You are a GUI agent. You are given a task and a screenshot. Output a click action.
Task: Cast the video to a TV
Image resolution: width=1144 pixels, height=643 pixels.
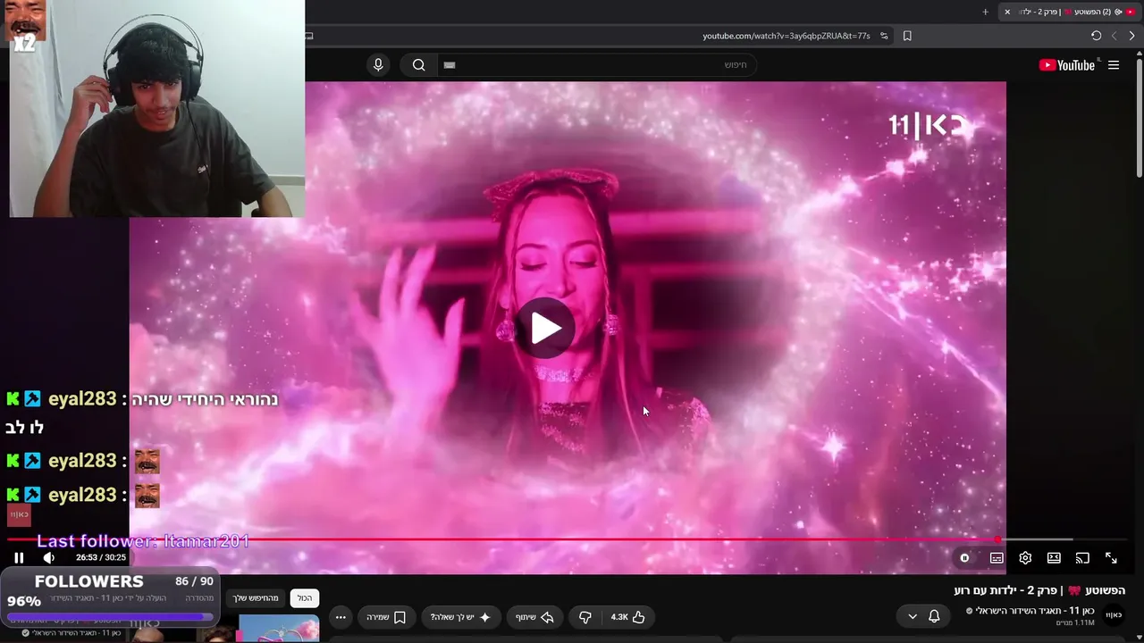[1082, 558]
